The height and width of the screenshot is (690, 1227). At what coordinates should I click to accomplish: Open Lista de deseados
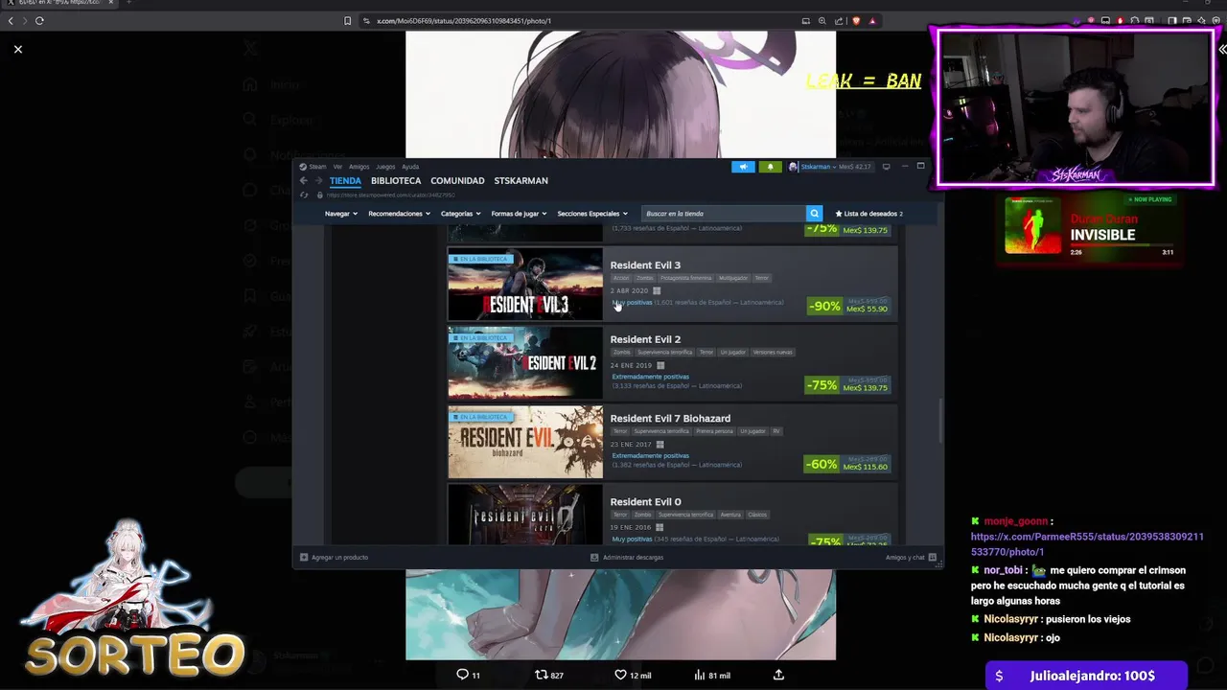(869, 214)
